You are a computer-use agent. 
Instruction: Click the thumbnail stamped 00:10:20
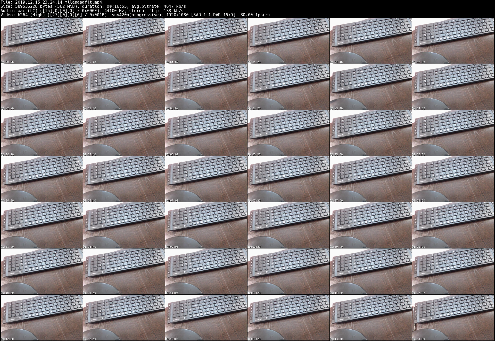[42, 271]
